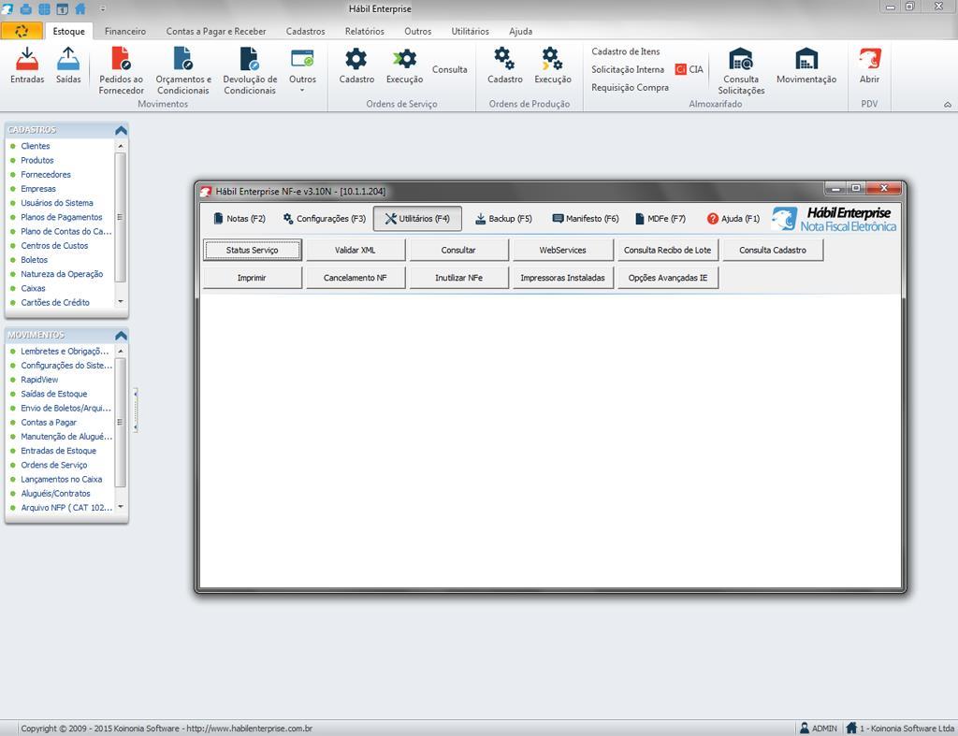Screen dimensions: 958x736
Task: Open Ajuda (F1) in NF-e window
Action: click(x=733, y=219)
